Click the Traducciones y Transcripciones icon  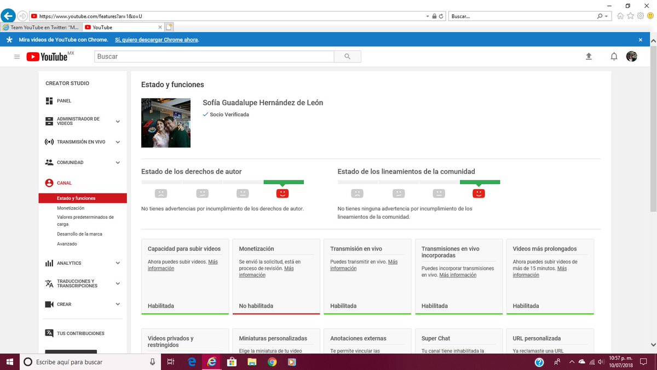[49, 283]
